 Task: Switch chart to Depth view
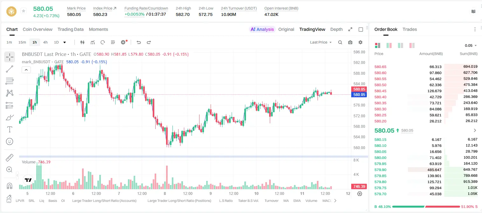[x=336, y=29]
